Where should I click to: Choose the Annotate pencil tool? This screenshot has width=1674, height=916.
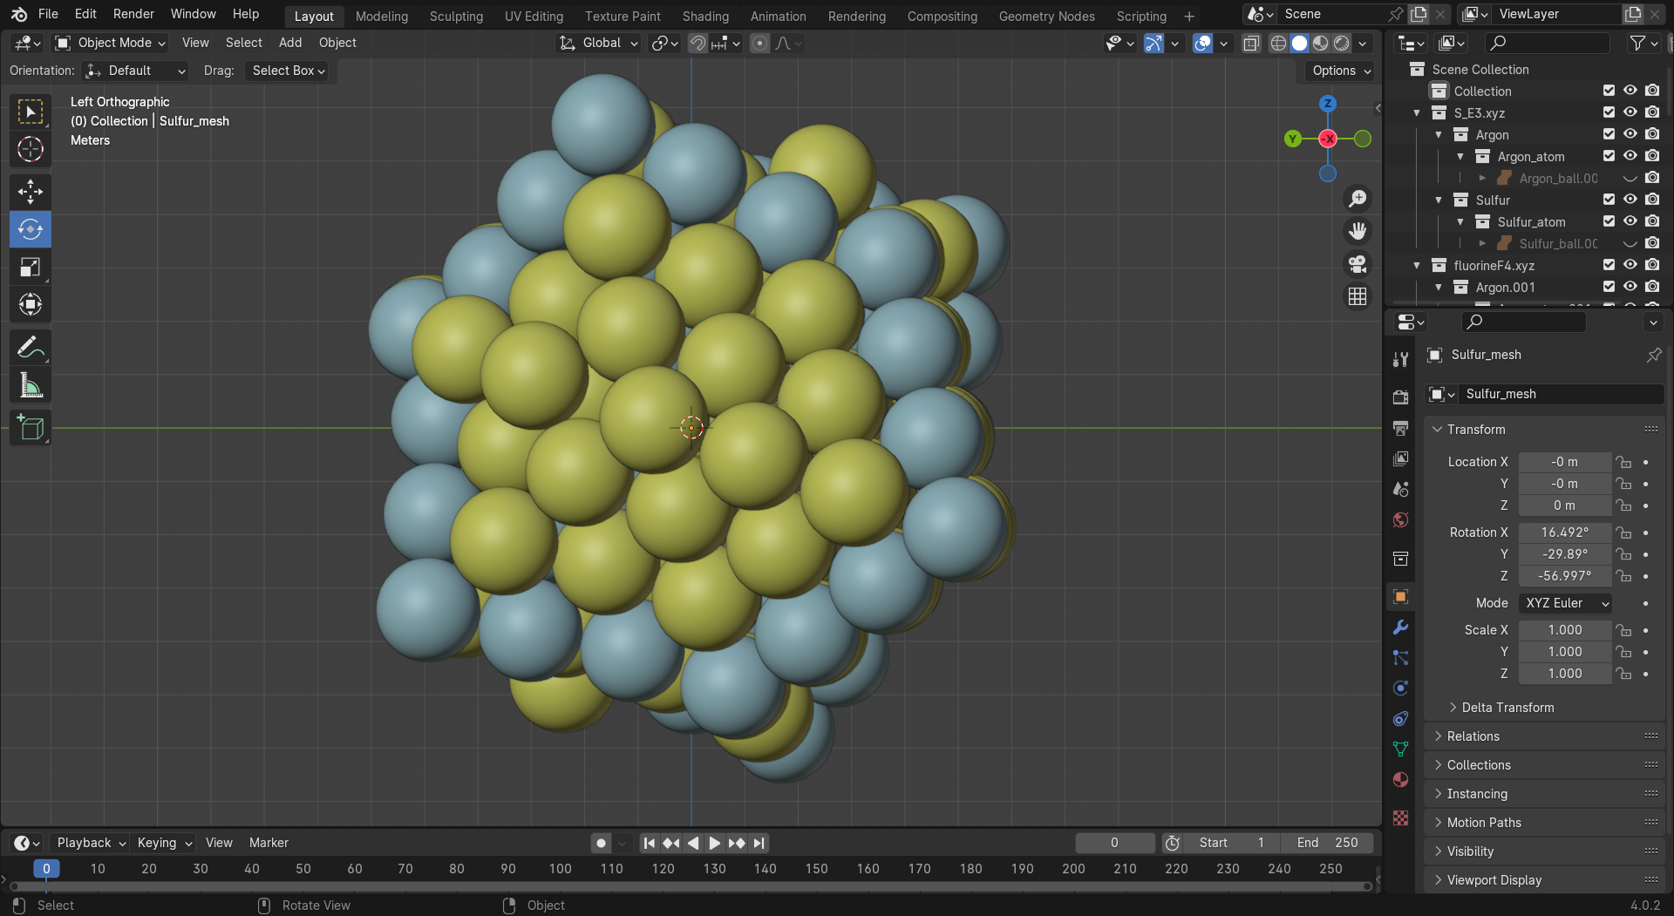[31, 348]
